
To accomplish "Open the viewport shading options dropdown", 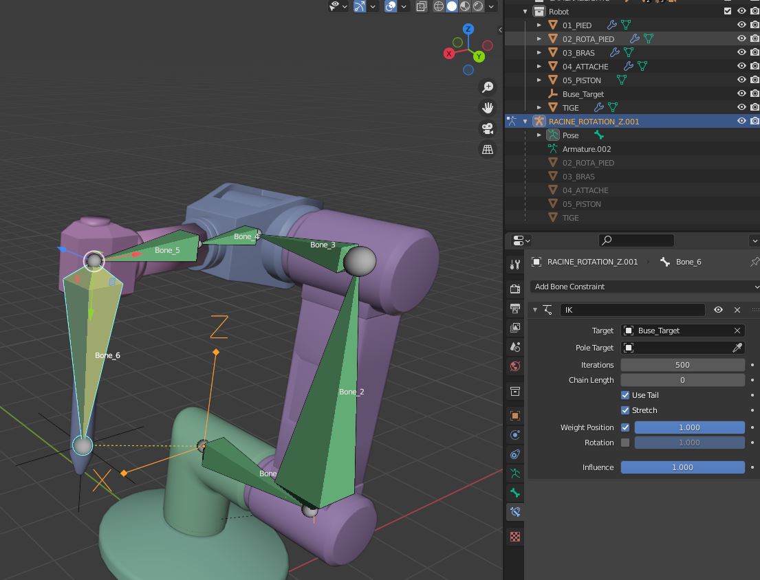I will click(x=491, y=6).
